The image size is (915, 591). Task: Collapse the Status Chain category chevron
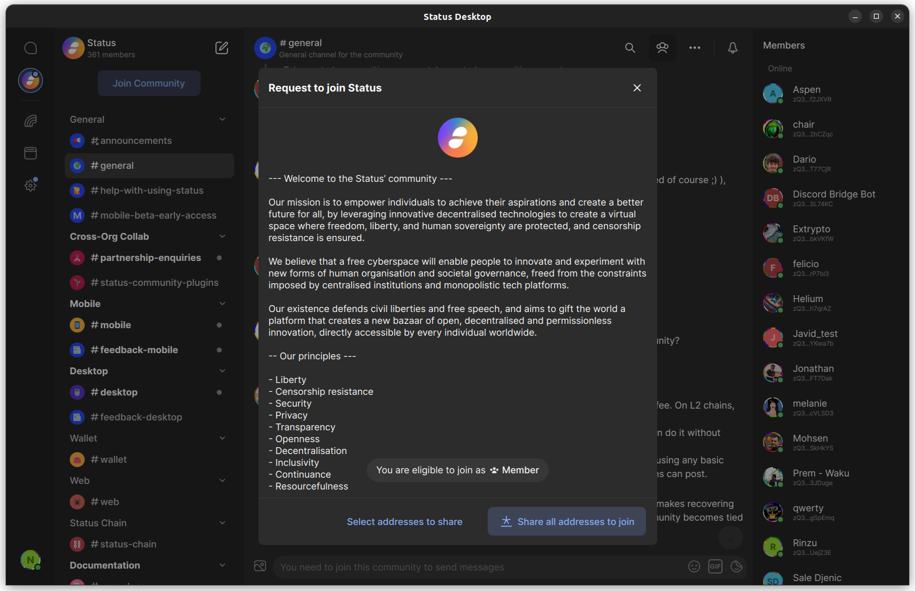click(222, 523)
